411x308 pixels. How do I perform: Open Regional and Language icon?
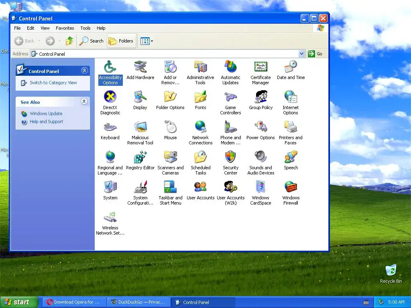pos(110,163)
